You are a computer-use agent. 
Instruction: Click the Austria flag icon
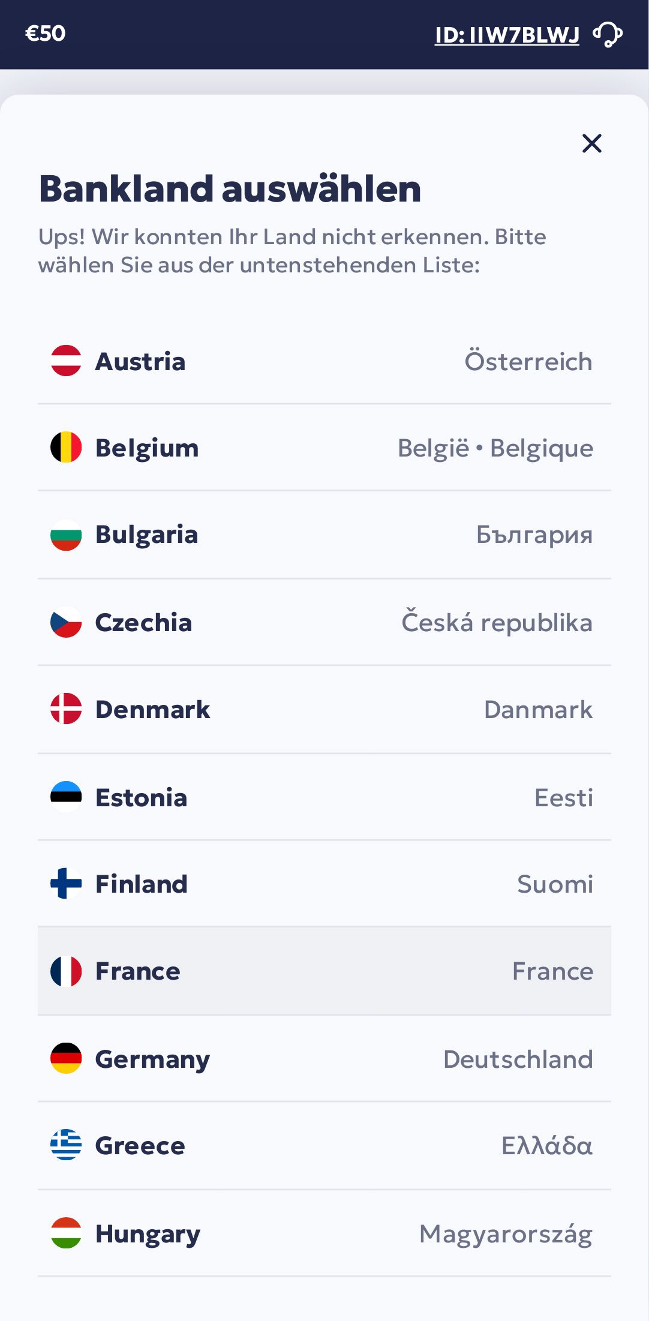tap(66, 361)
